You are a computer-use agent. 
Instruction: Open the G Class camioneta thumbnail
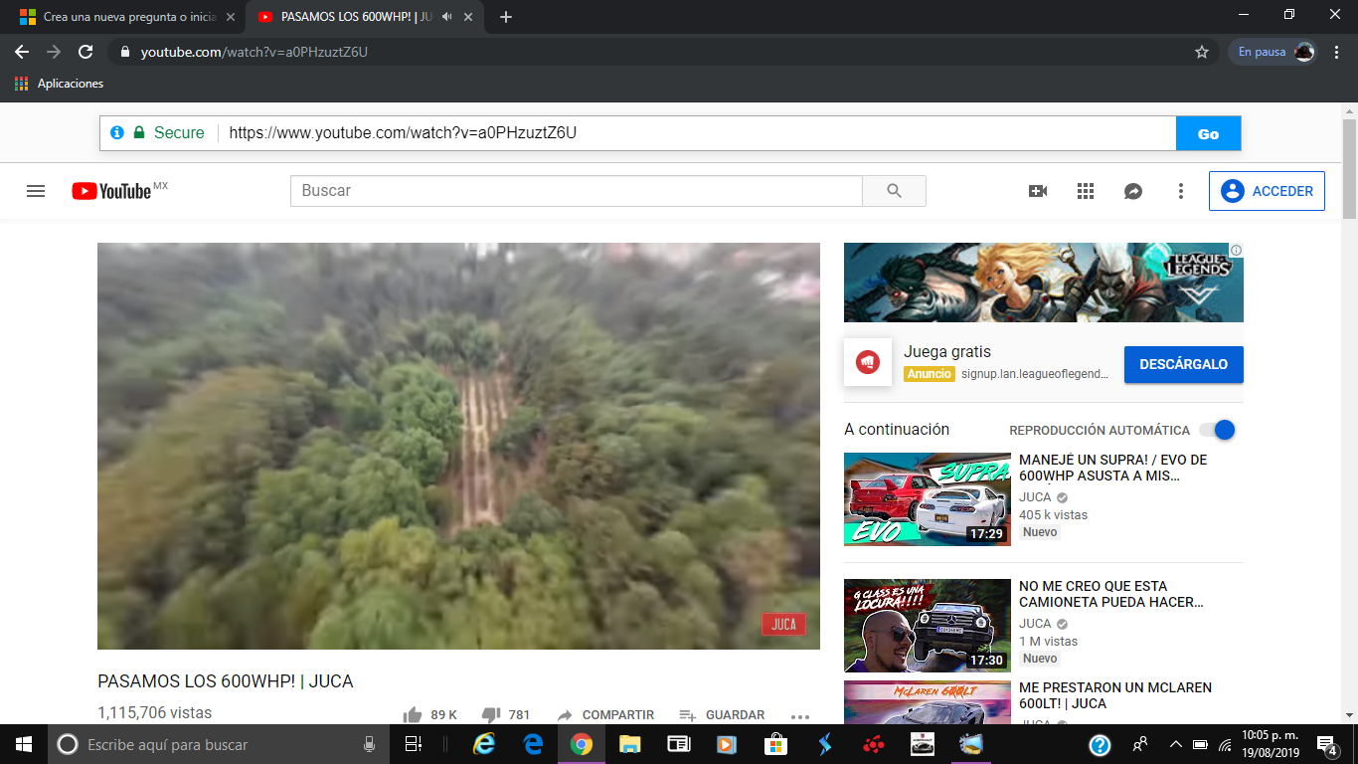(927, 626)
